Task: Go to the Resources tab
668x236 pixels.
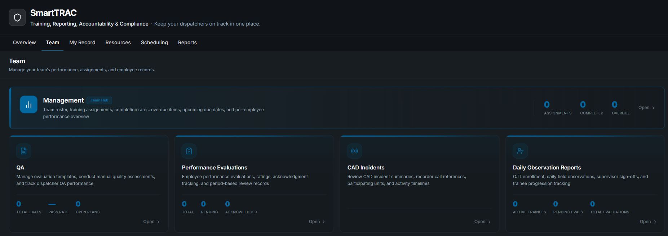Action: coord(118,42)
